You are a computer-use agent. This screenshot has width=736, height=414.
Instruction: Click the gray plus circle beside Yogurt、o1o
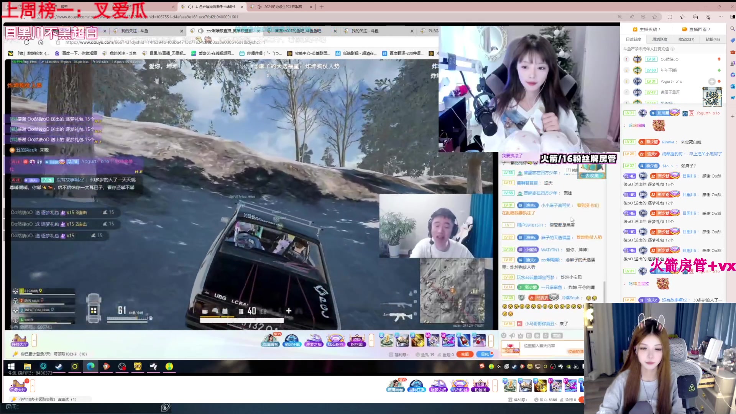click(x=712, y=81)
